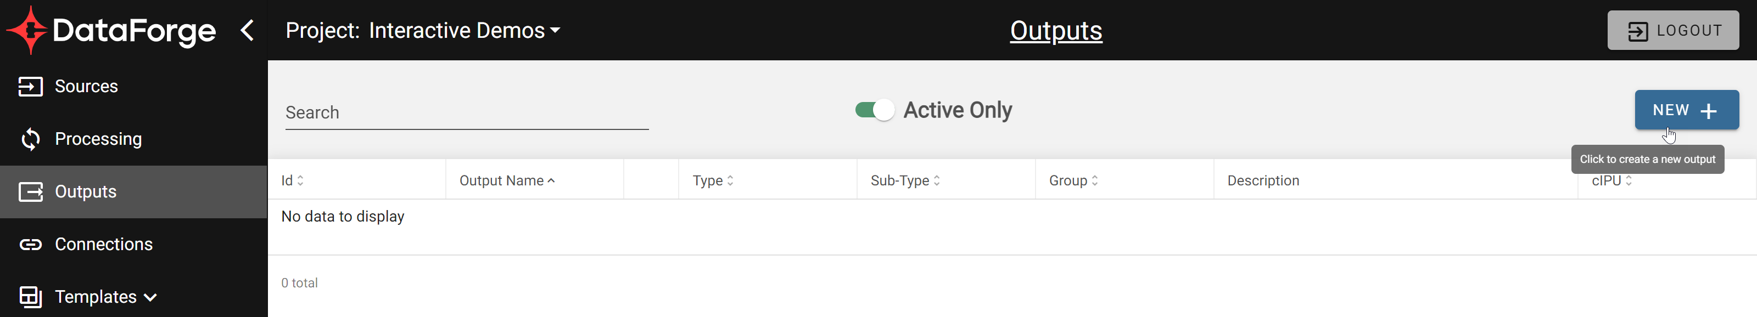
Task: Sort by the Sub-Type column header
Action: tap(905, 180)
